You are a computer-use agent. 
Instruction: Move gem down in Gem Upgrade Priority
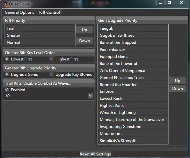pyautogui.click(x=178, y=89)
